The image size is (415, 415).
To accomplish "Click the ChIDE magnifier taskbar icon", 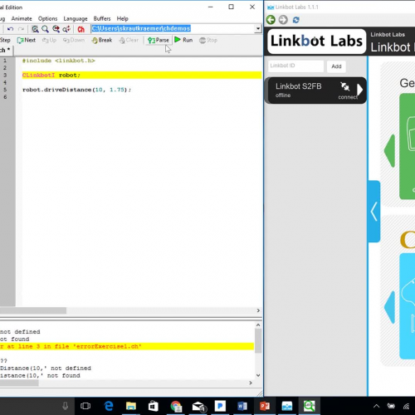I will pos(309,406).
